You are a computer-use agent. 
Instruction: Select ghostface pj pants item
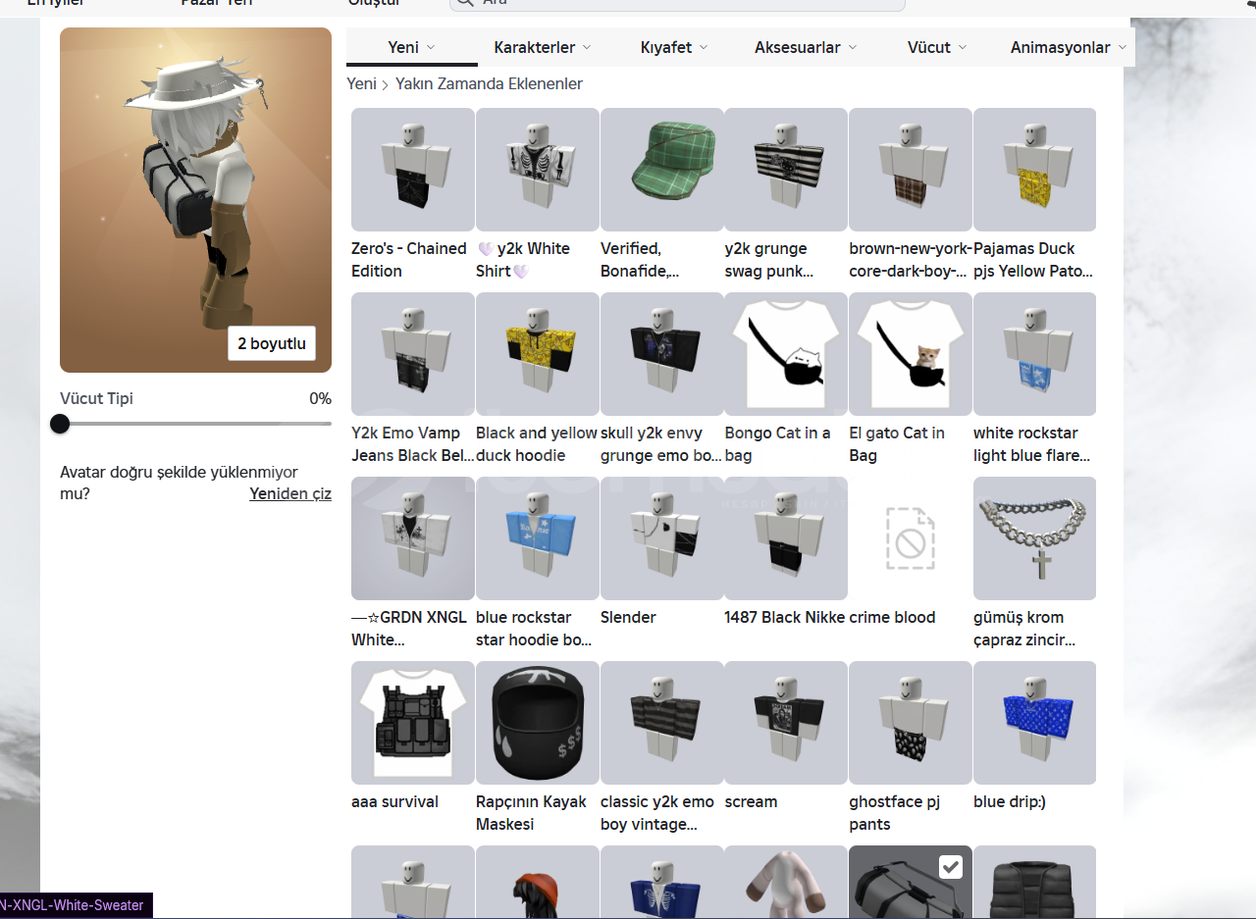pyautogui.click(x=911, y=723)
